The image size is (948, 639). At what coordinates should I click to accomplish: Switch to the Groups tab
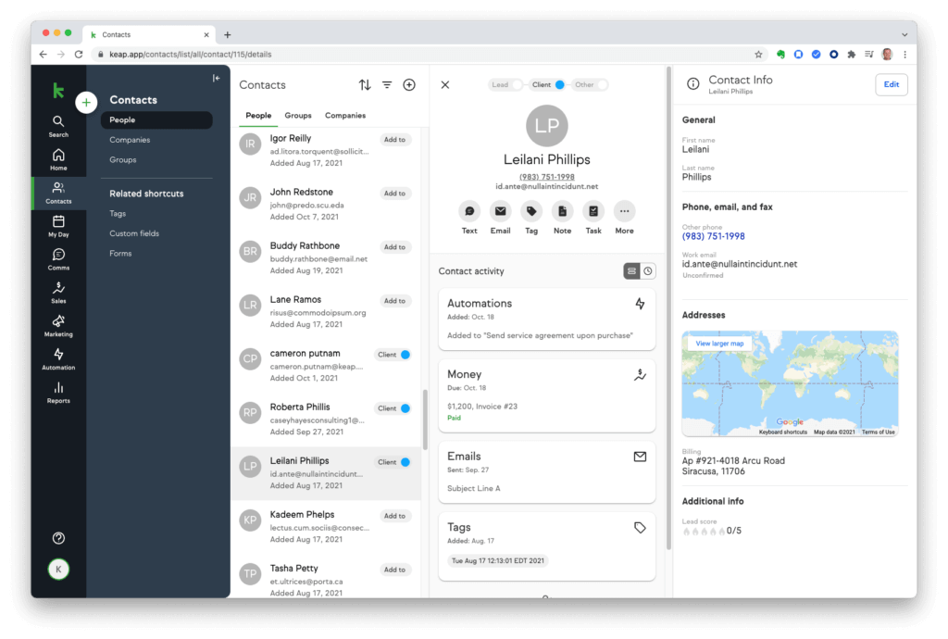[x=298, y=116]
